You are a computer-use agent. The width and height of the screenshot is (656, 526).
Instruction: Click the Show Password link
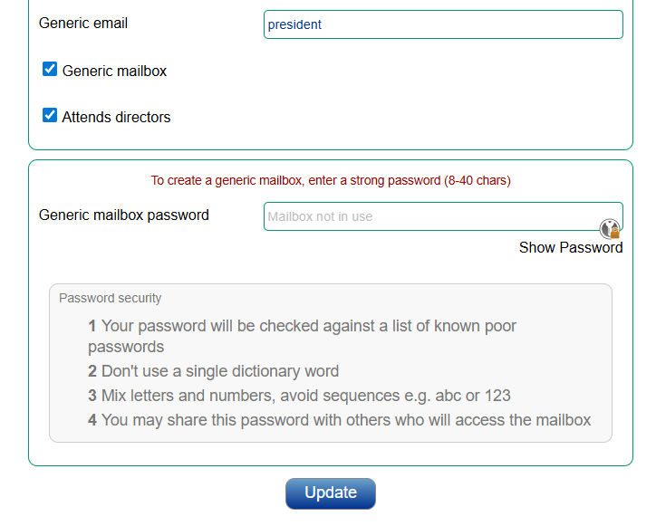(x=571, y=247)
